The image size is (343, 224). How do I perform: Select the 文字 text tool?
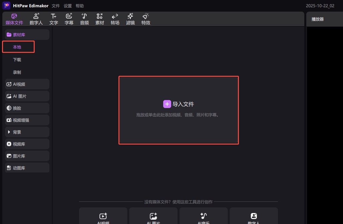click(x=54, y=19)
